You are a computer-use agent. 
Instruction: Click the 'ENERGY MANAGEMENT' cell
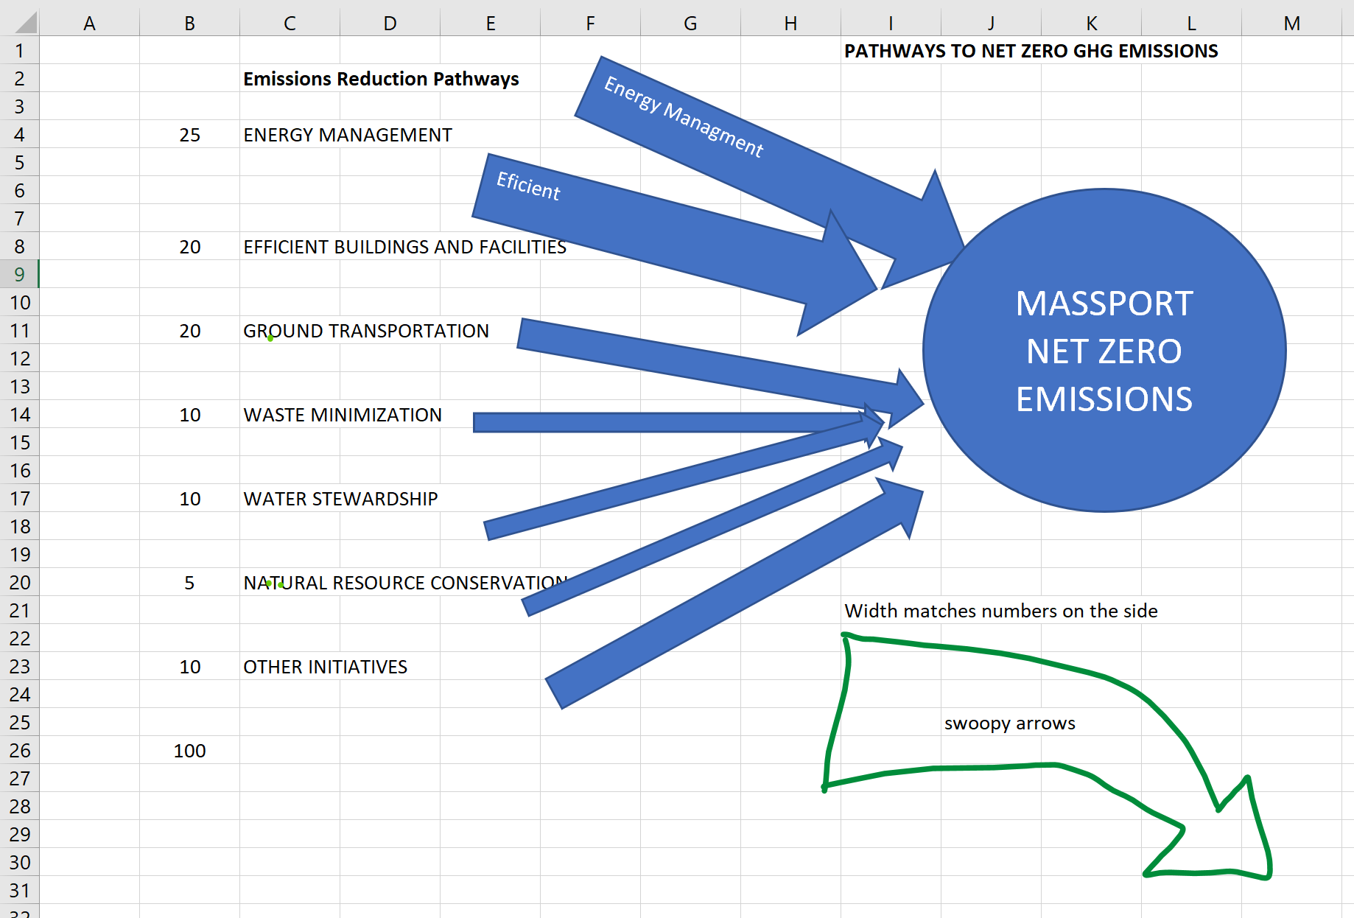pos(348,135)
